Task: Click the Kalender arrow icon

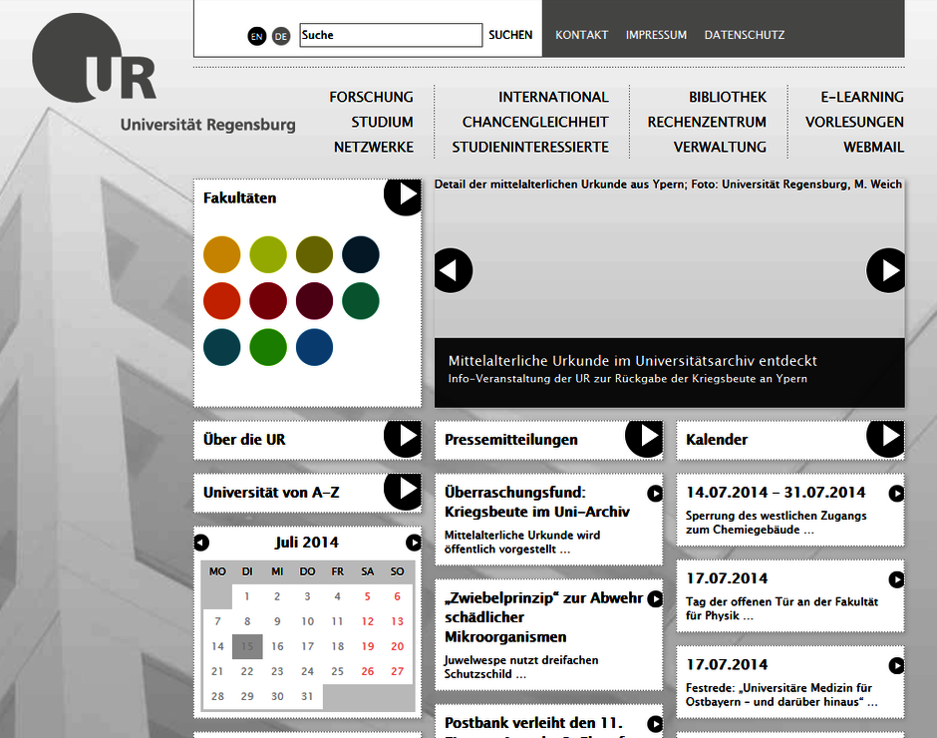Action: point(885,437)
